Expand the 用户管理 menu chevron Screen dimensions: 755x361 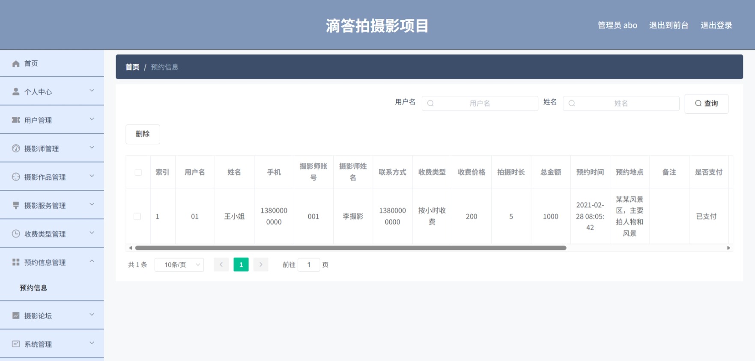point(92,119)
